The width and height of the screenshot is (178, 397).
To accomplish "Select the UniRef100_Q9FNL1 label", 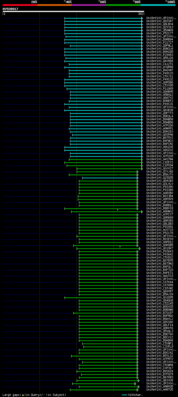I will coord(160,46).
